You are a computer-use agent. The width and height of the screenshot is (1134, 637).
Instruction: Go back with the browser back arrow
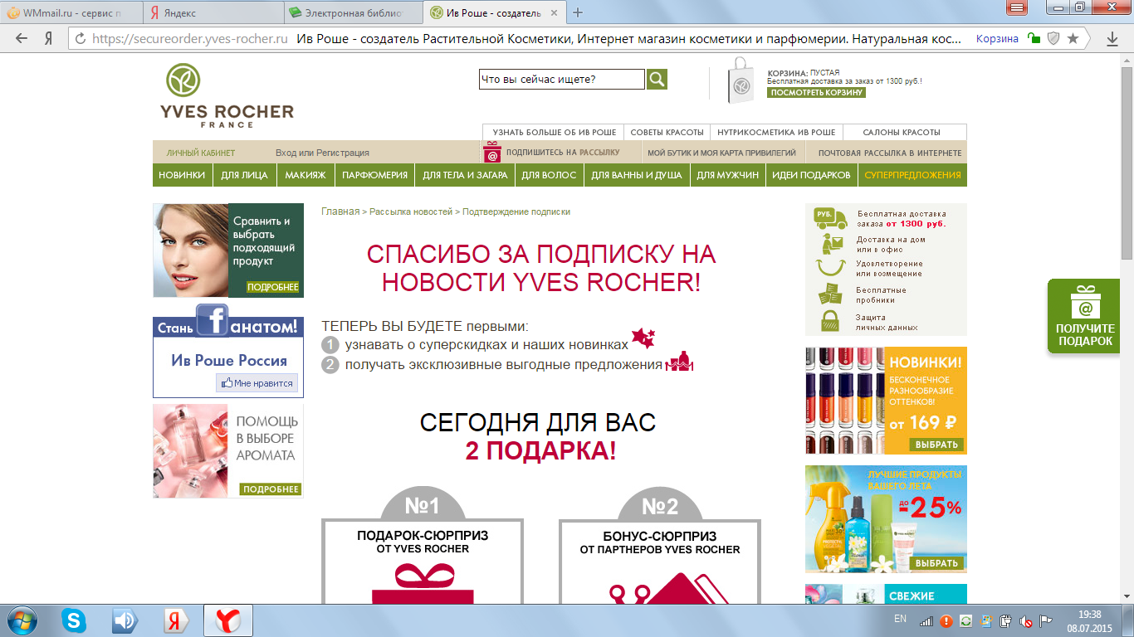pyautogui.click(x=22, y=38)
